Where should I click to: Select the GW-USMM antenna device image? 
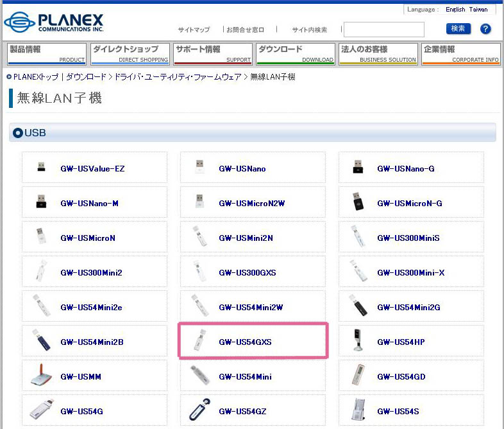41,374
